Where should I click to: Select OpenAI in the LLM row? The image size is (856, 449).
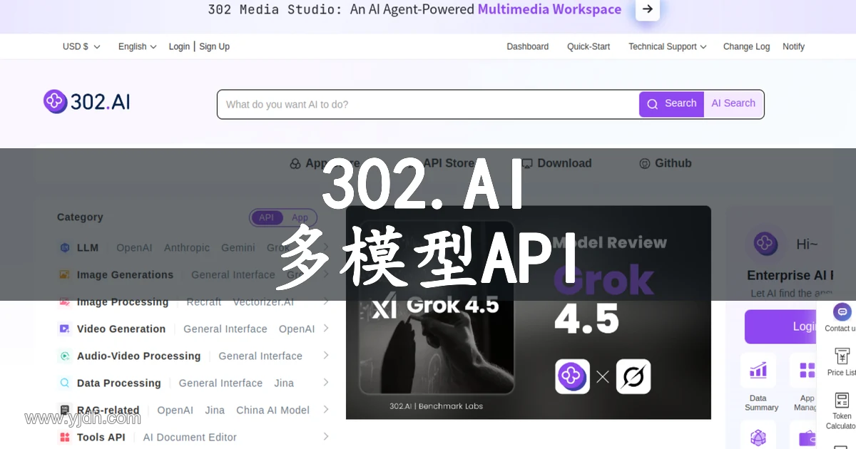134,248
